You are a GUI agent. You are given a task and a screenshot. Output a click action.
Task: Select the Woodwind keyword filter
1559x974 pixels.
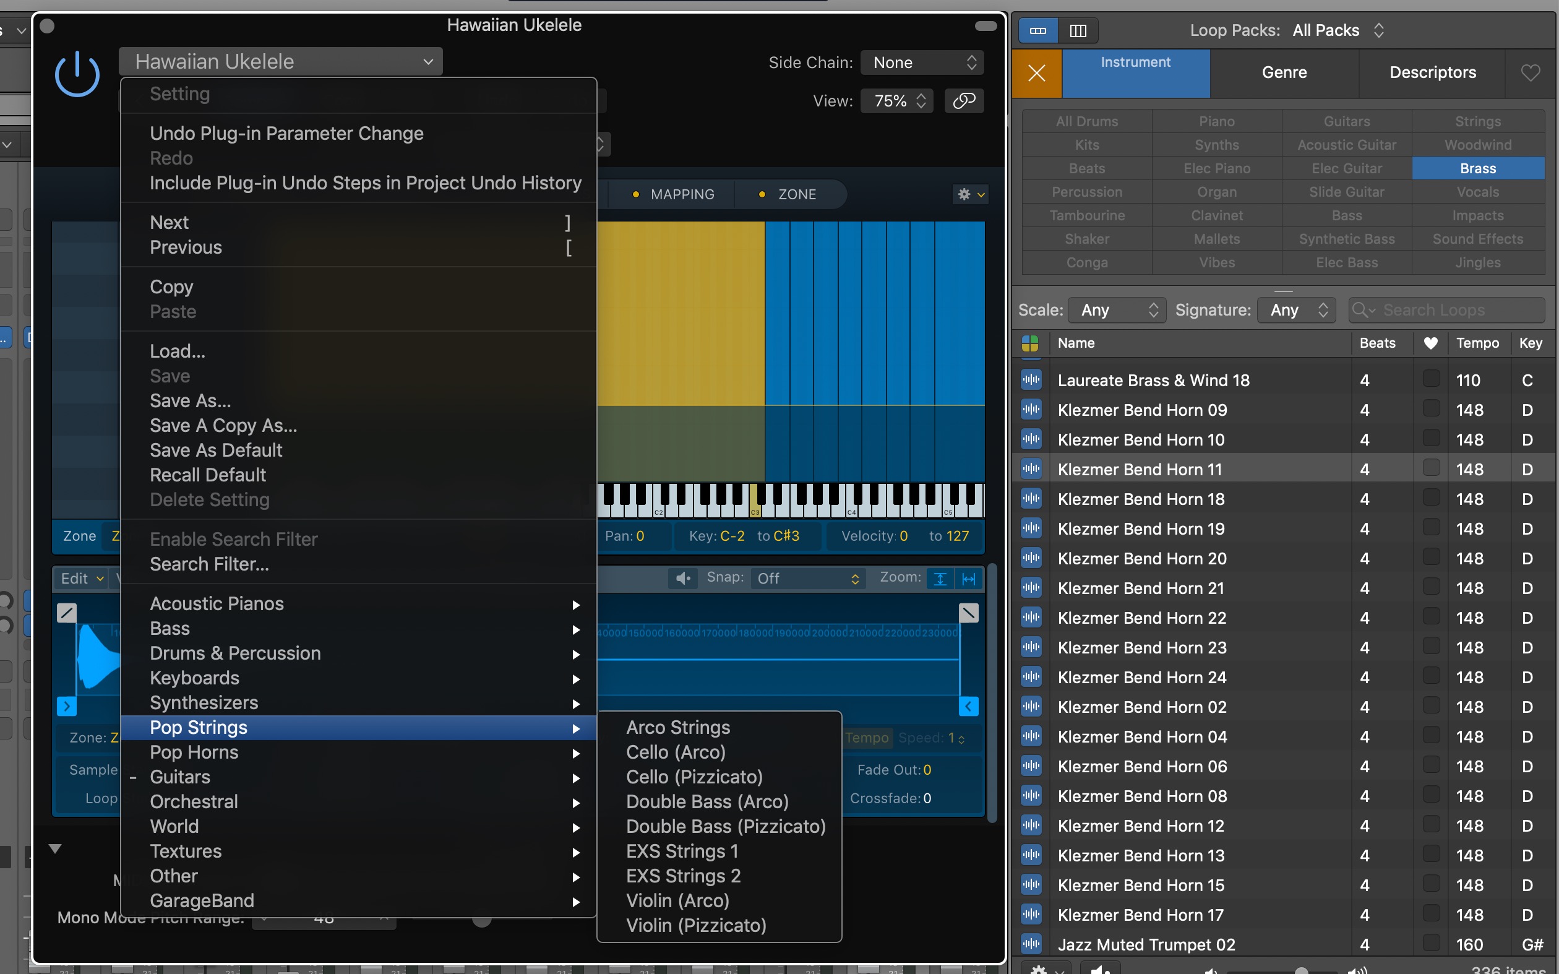(x=1477, y=144)
